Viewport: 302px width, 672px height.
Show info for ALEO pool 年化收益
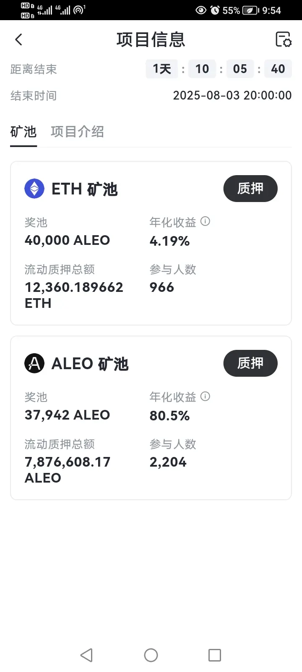205,396
